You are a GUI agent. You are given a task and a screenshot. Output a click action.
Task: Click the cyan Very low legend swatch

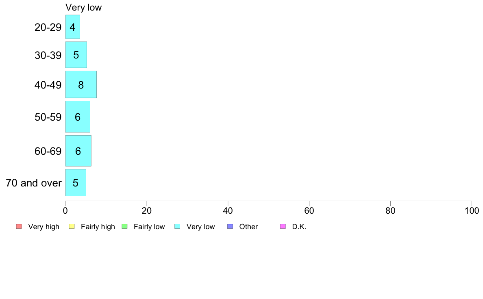[177, 226]
